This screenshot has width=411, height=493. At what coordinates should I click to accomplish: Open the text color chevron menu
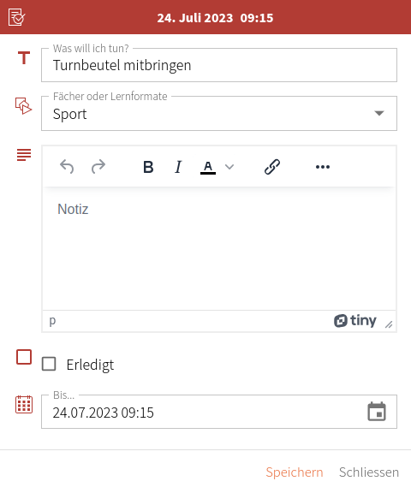tap(229, 167)
